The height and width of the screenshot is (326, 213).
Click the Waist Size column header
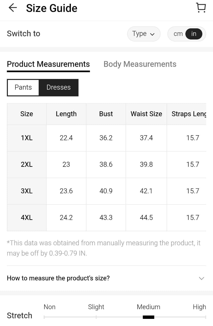146,114
